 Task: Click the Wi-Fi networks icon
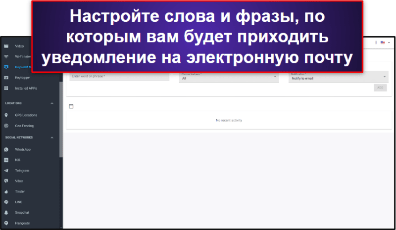pyautogui.click(x=6, y=56)
